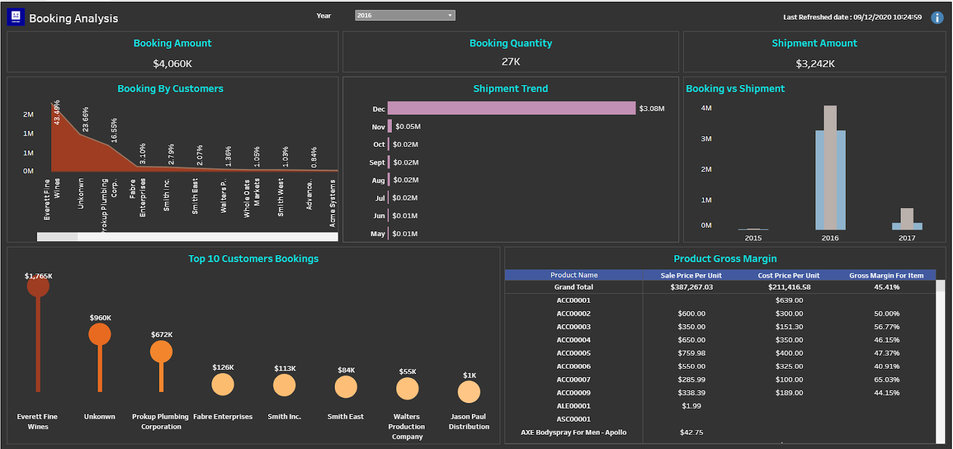Image resolution: width=953 pixels, height=449 pixels.
Task: Click horizontal scrollbar under Booking By Customers
Action: coord(57,237)
